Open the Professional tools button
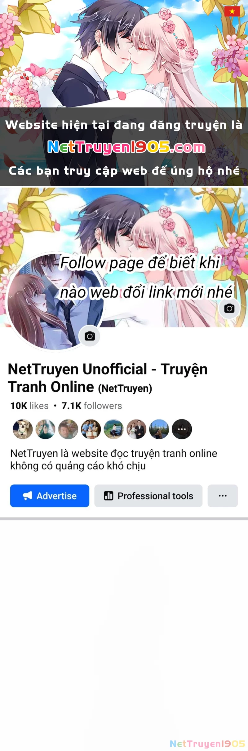This screenshot has height=751, width=248. (148, 495)
